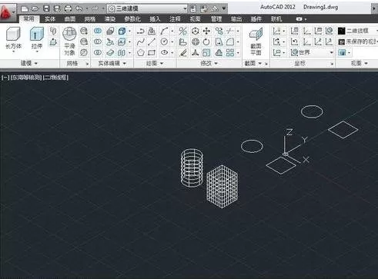
Task: Select the circle above the Z axis
Action: (312, 111)
